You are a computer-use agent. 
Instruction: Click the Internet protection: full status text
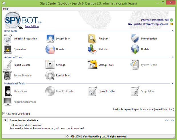coord(155,20)
